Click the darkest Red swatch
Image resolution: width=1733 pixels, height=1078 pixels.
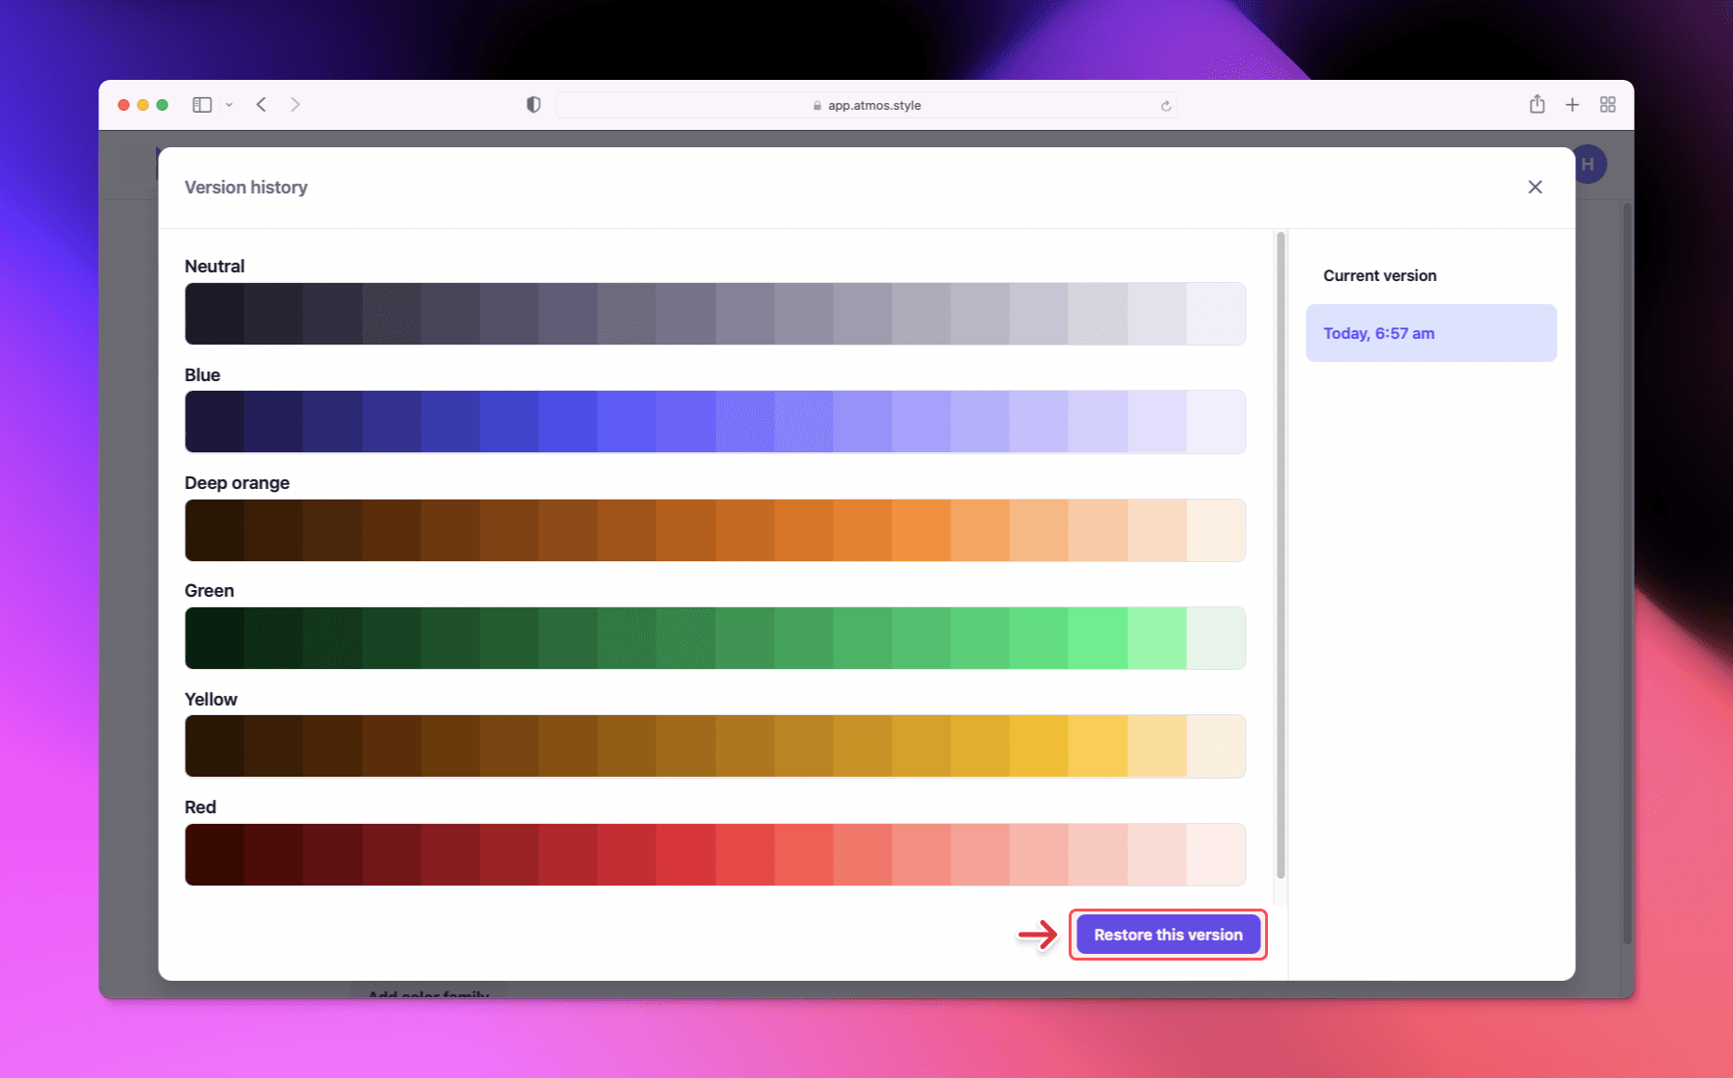(x=214, y=855)
